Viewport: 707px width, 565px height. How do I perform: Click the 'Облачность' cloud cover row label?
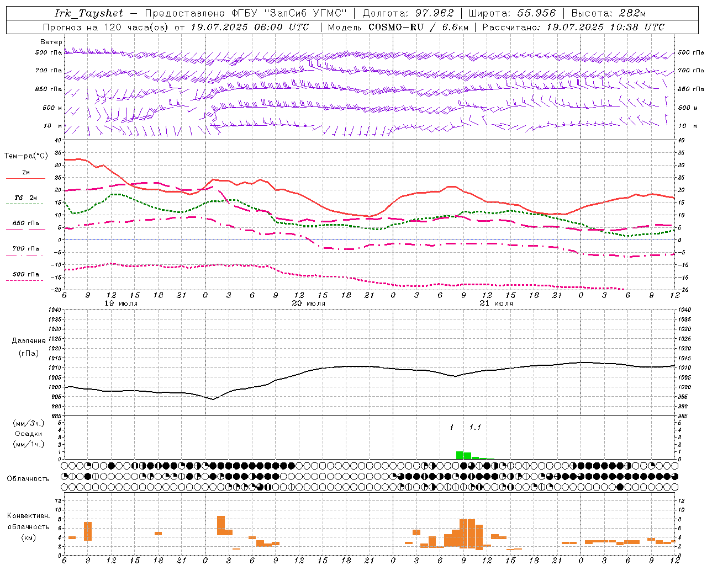tap(28, 478)
